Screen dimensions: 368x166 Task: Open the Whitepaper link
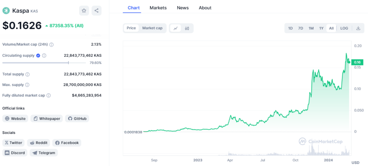coord(47,118)
